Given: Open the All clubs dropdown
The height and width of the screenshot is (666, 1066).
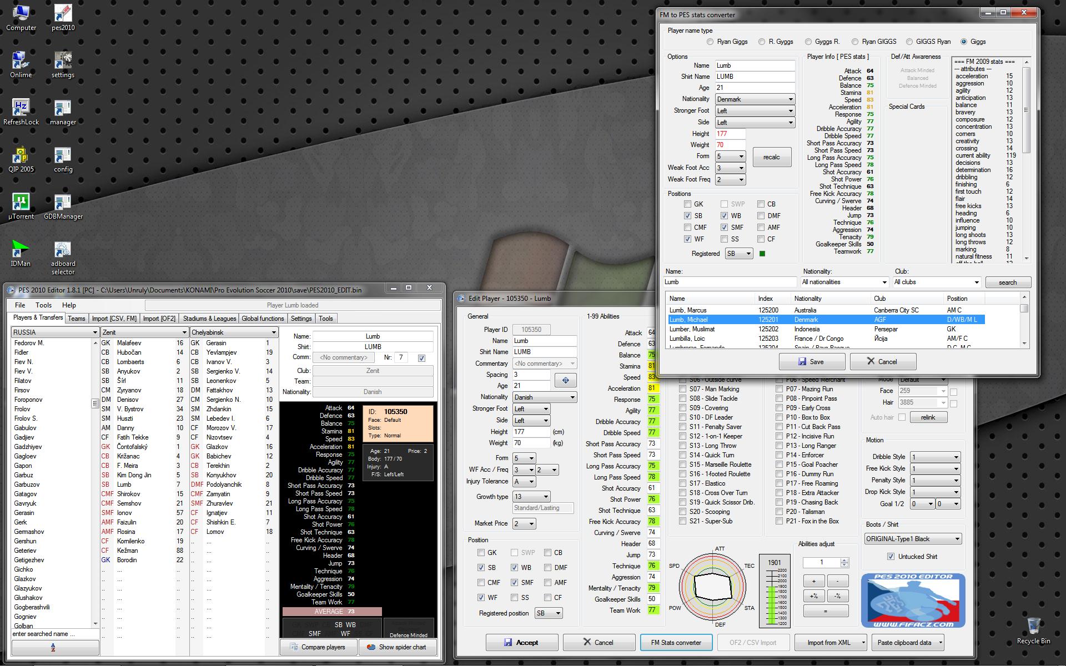Looking at the screenshot, I should tap(937, 282).
